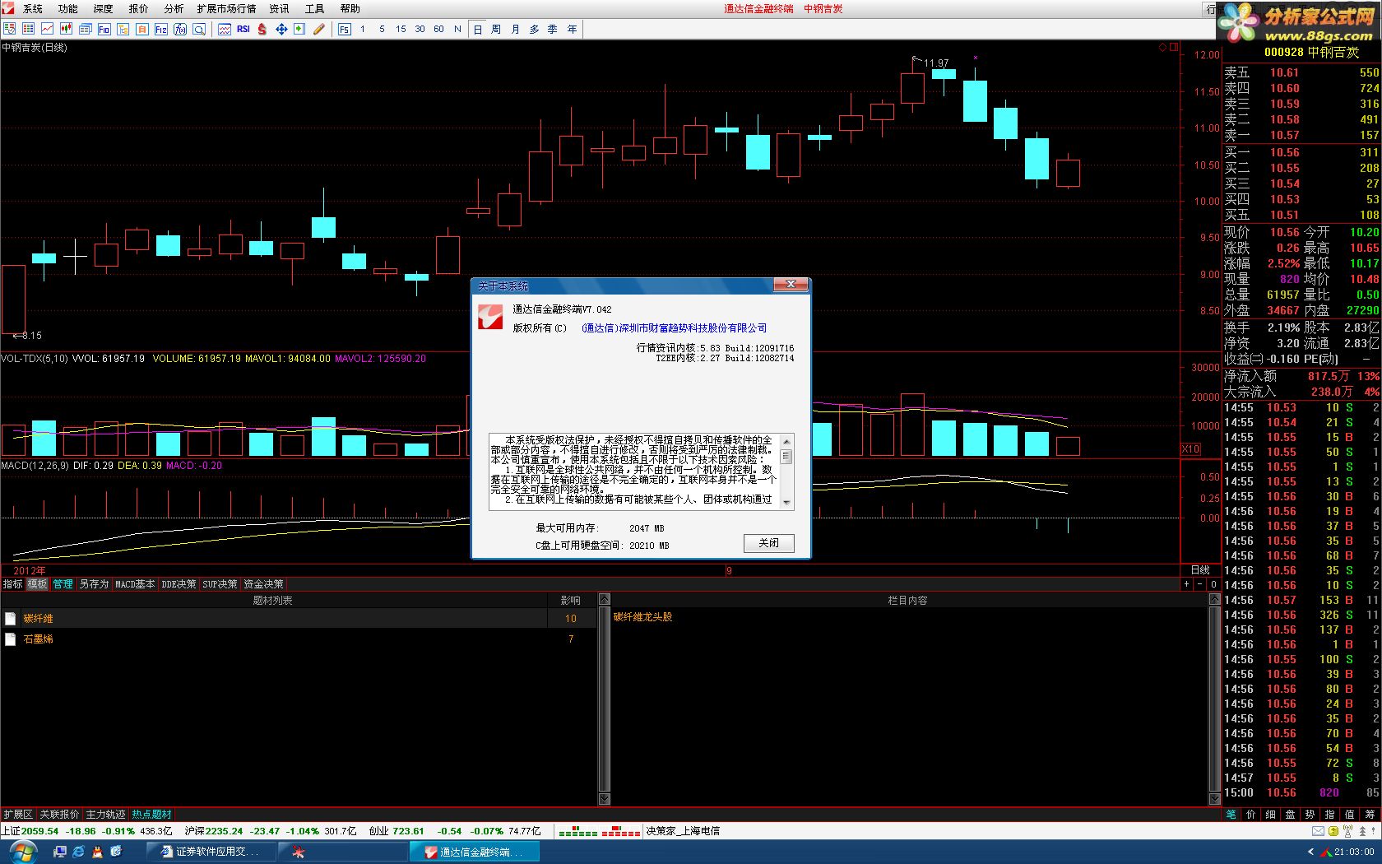Open the 帮助 menu
Screen dimensions: 1382x864
click(350, 9)
